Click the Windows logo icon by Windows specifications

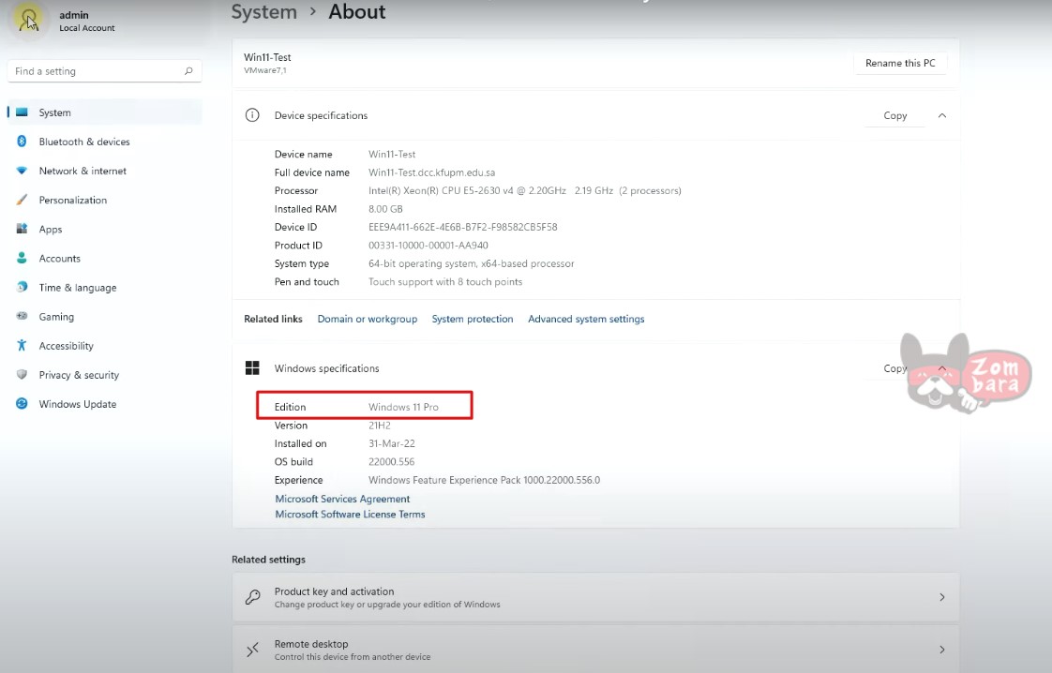tap(252, 367)
